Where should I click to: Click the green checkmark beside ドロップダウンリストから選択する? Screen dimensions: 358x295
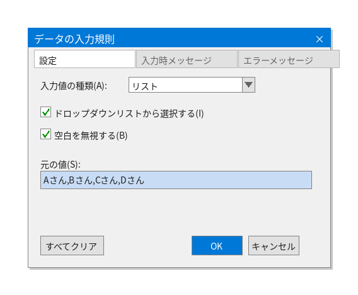(x=47, y=112)
